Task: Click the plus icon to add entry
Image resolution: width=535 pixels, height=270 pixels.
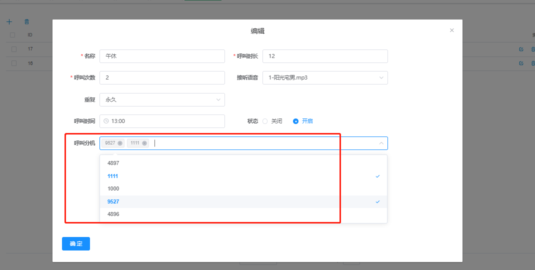Action: (x=9, y=22)
